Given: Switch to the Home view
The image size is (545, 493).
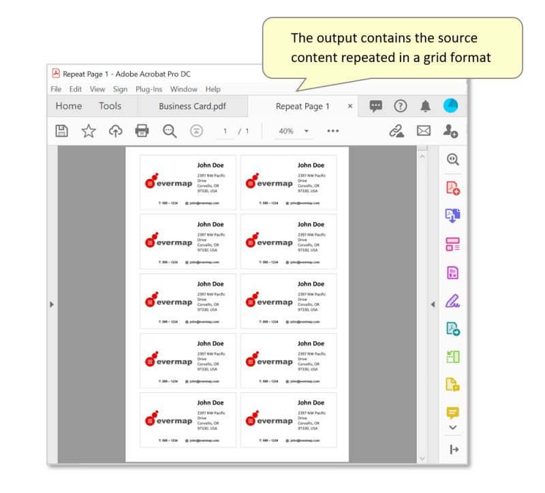Looking at the screenshot, I should point(69,106).
